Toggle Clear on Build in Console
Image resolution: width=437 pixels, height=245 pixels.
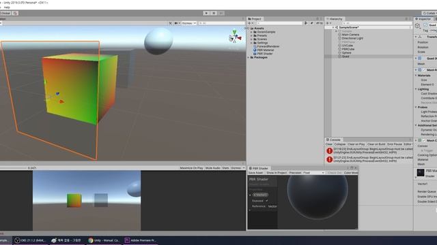[x=376, y=144]
